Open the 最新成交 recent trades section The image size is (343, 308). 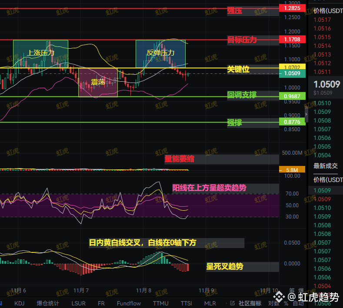point(326,166)
